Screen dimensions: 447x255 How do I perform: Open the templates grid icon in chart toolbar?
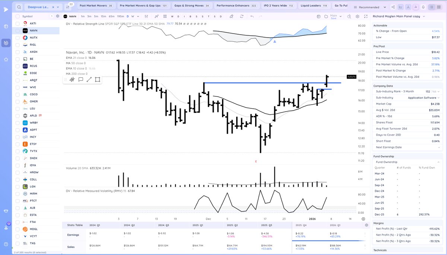[165, 16]
